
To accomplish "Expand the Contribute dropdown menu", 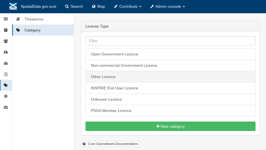I will (x=128, y=6).
